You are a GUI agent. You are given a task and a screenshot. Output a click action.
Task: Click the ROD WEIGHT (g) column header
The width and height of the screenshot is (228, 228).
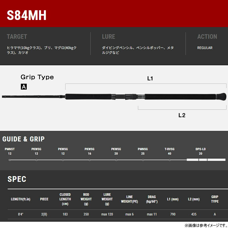pyautogui.click(x=86, y=199)
